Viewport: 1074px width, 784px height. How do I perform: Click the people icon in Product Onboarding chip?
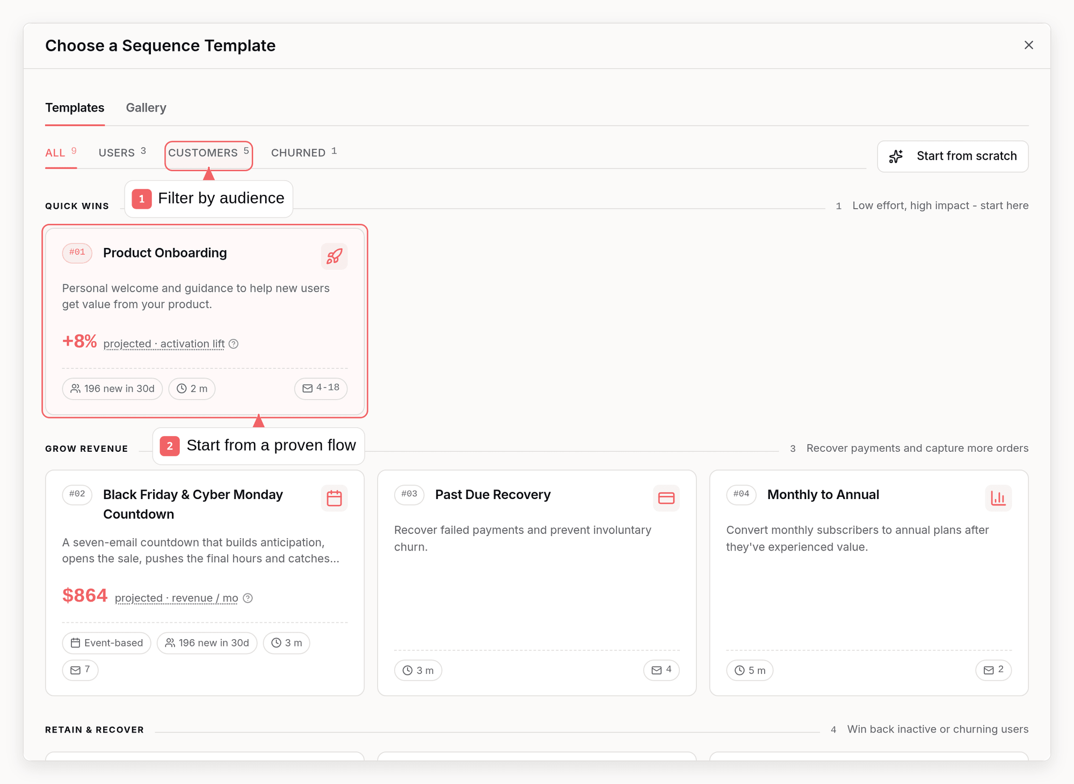coord(76,389)
